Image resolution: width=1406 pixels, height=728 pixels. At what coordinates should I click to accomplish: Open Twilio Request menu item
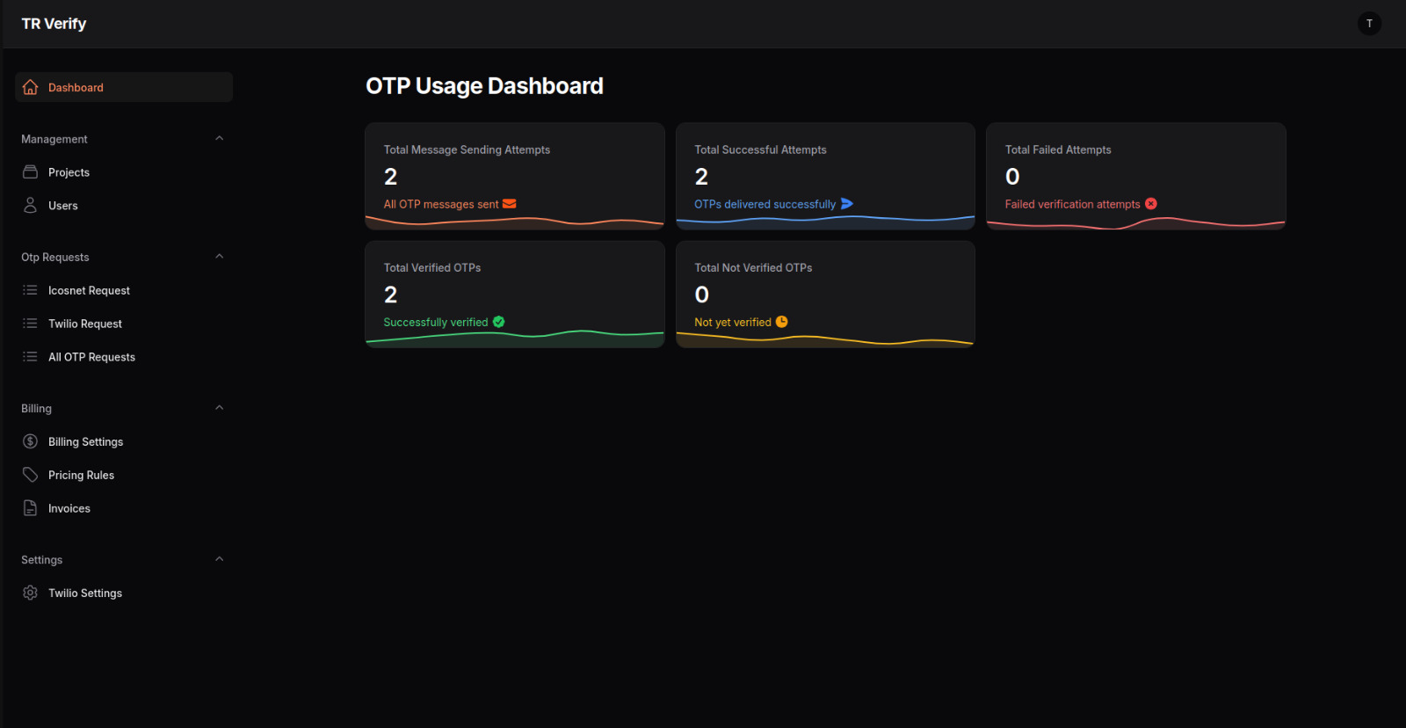(x=85, y=324)
